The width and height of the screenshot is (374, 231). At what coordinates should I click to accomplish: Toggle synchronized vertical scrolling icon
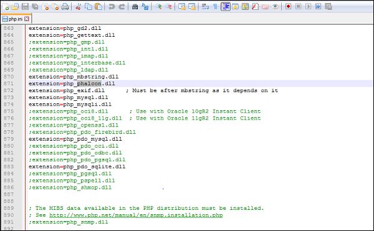(x=182, y=7)
